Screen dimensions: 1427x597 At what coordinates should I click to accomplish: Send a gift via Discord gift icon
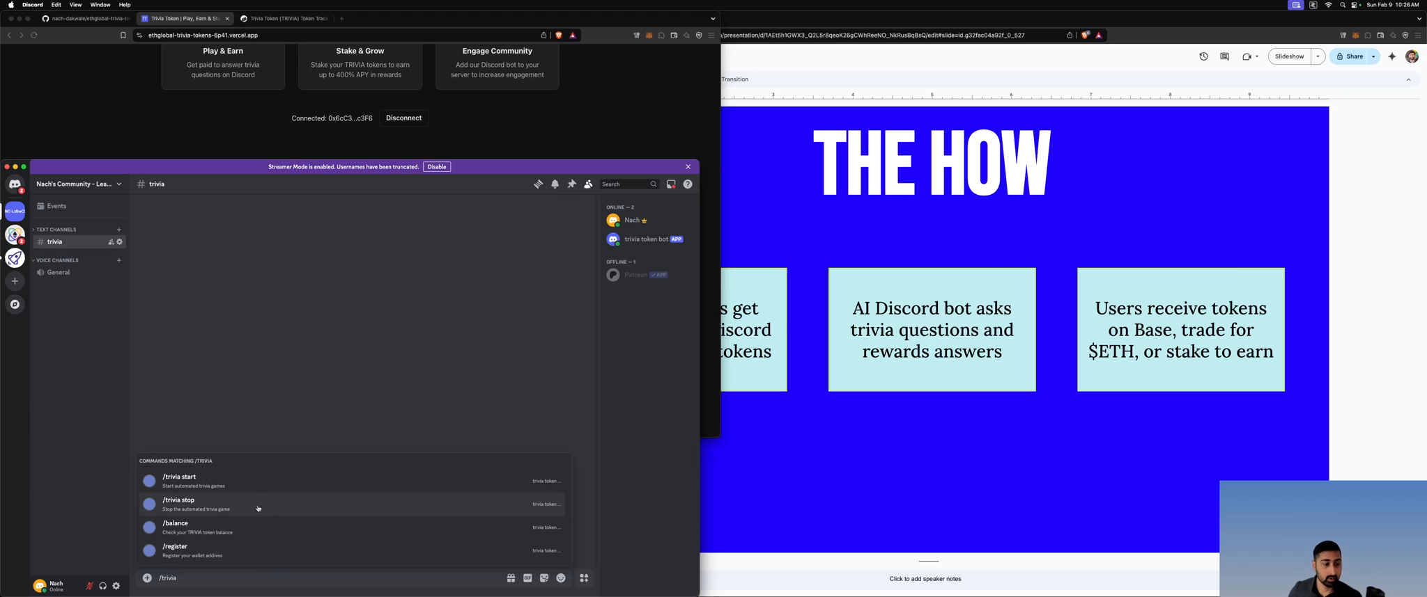[x=511, y=578]
